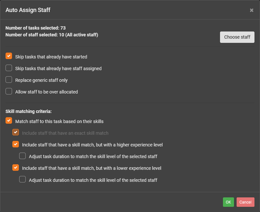The image size is (260, 212).
Task: Tick the "Allow staff to be over allocated" checkbox
Action: tap(9, 92)
